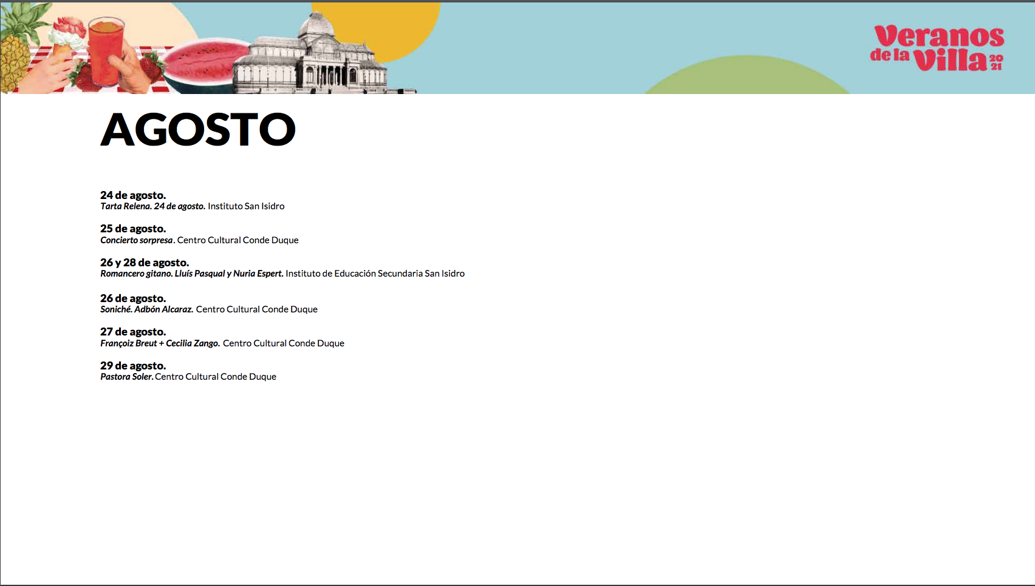Click the AGOSTO heading
This screenshot has width=1035, height=586.
pos(198,129)
